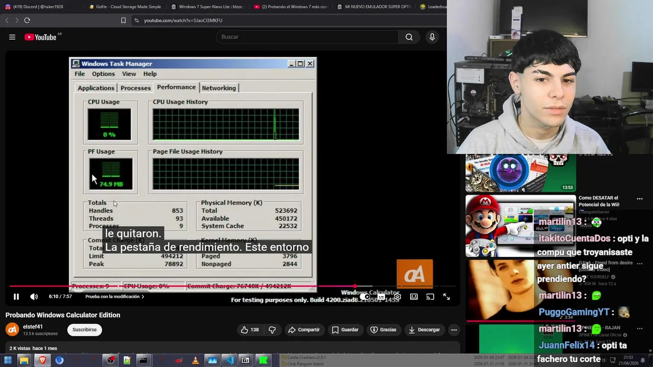Open more actions ellipsis below video
This screenshot has height=367, width=653.
[454, 330]
